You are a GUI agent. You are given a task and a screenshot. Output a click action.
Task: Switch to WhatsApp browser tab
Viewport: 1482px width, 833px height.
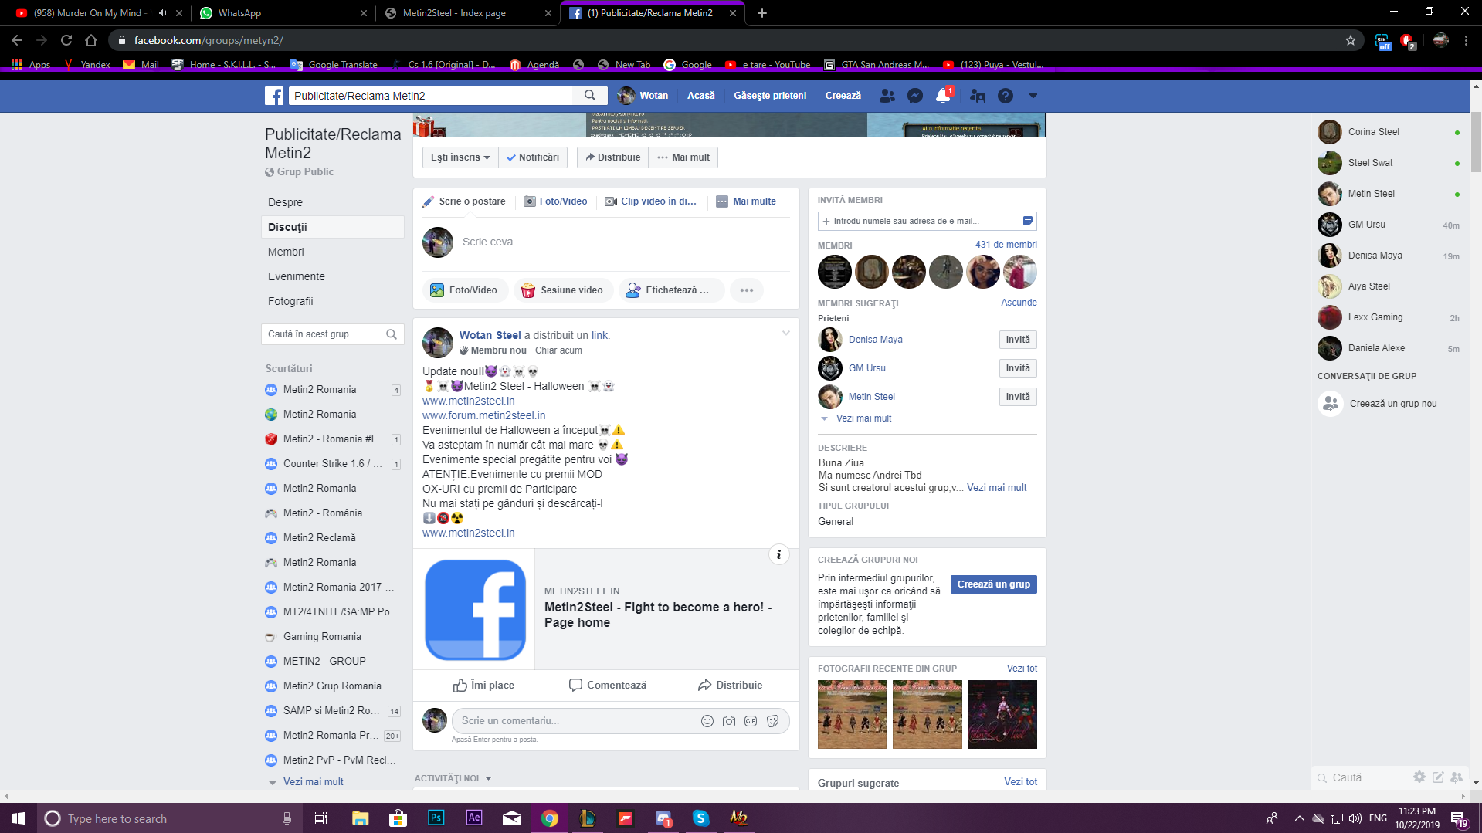[282, 13]
